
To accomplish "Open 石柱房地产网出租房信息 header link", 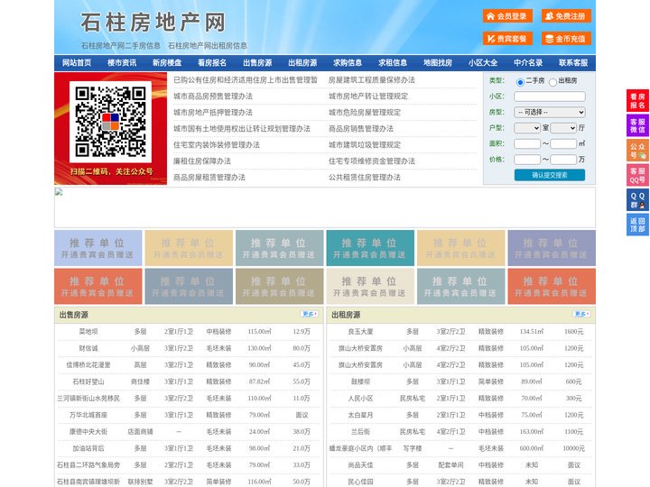I will 208,46.
